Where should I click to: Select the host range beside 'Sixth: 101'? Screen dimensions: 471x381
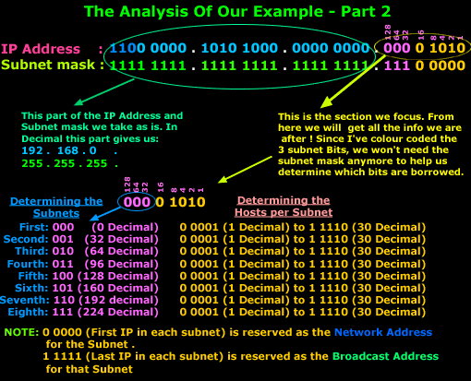pos(303,288)
